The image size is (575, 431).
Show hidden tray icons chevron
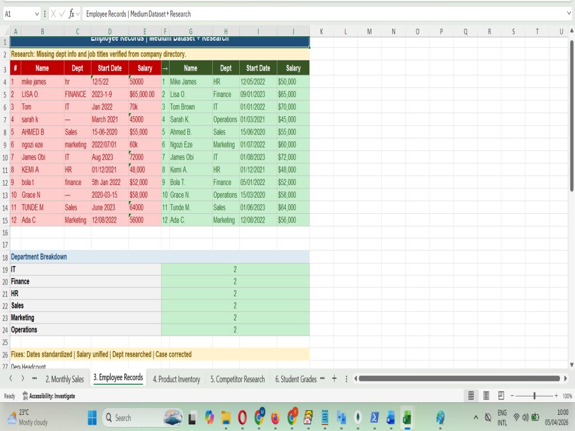476,417
